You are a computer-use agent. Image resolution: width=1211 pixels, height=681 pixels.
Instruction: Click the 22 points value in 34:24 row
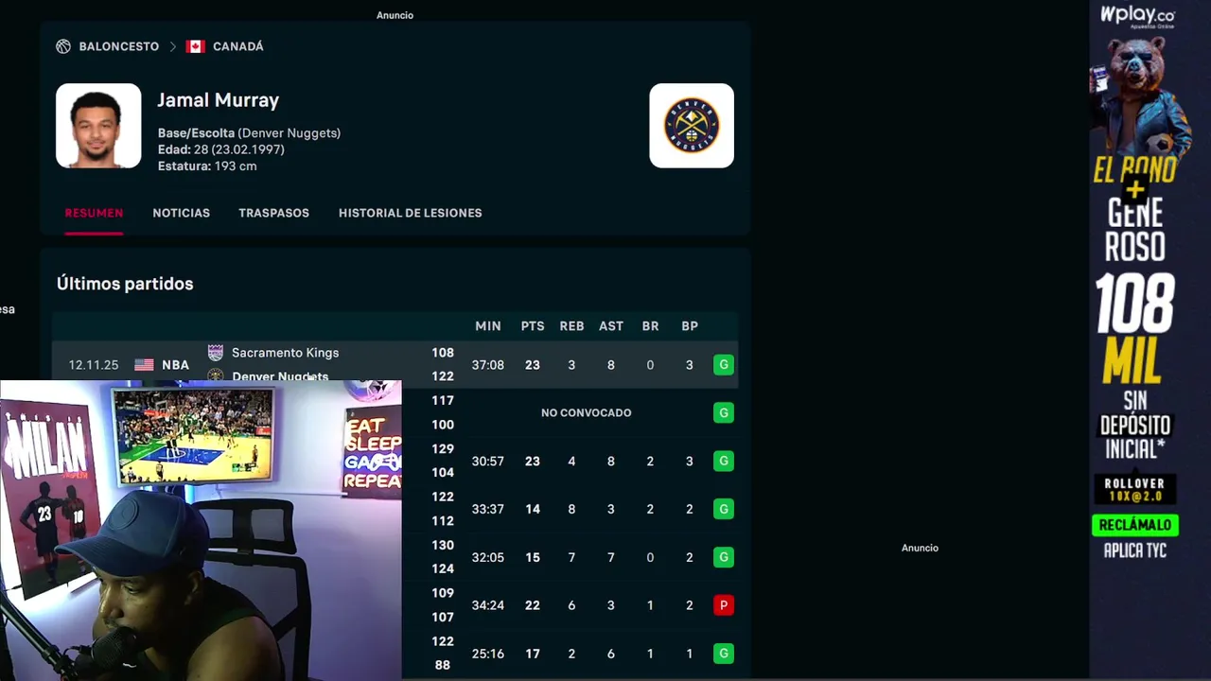coord(533,605)
